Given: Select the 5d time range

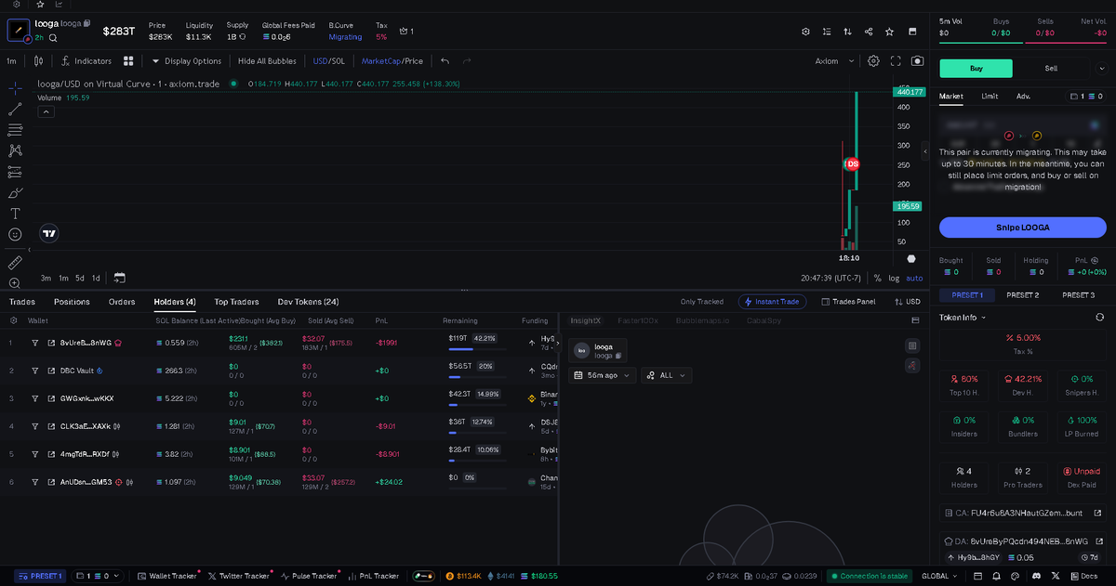Looking at the screenshot, I should point(80,278).
